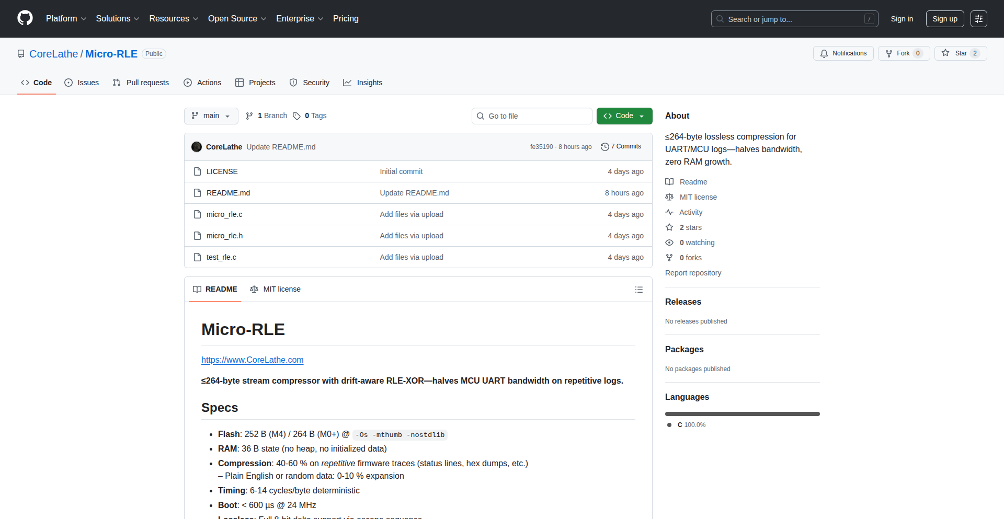Screen dimensions: 1004x519
Task: Click the tag icon next to 0 Tags
Action: pyautogui.click(x=296, y=116)
